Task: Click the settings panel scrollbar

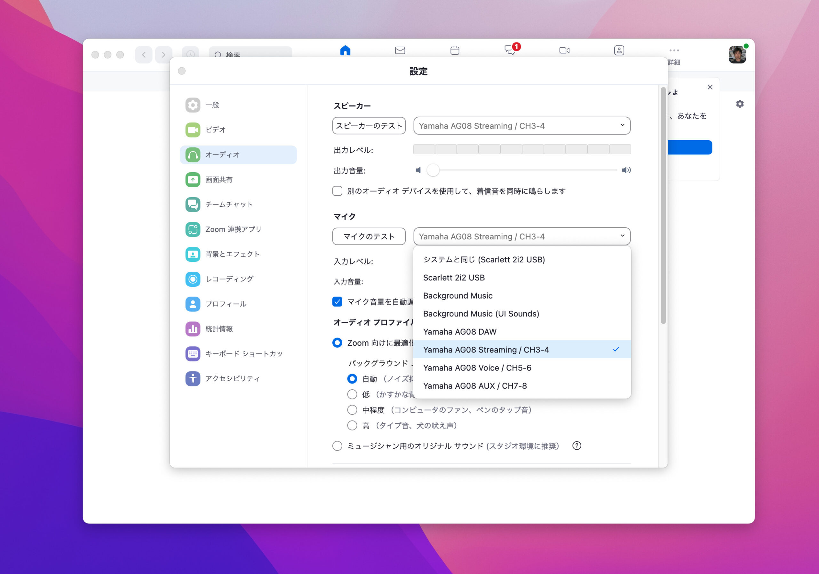Action: 663,206
